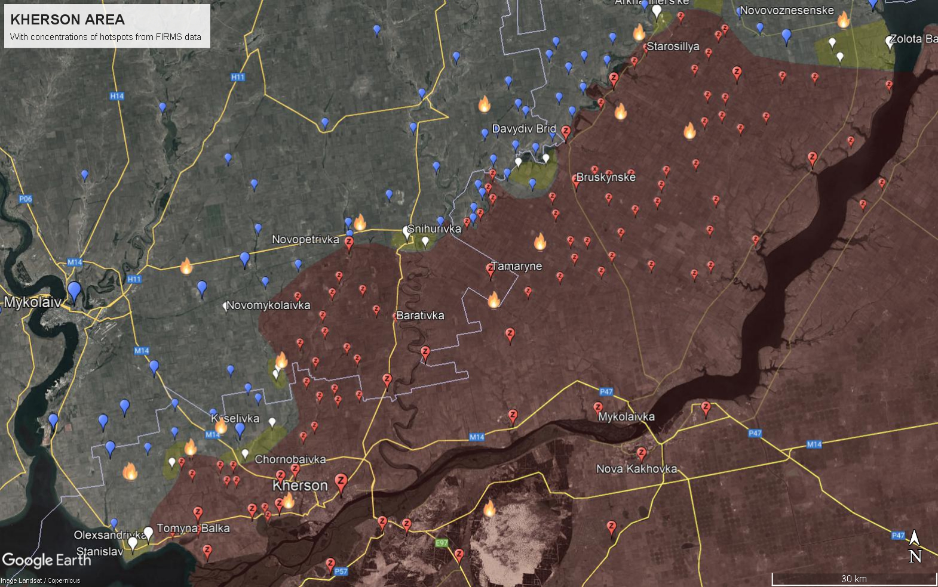This screenshot has width=938, height=587.
Task: Select the white pin at Olexsandrivka
Action: (x=148, y=533)
